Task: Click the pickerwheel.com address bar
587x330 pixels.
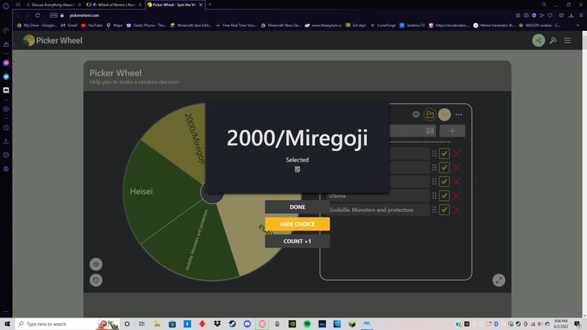Action: [x=84, y=16]
